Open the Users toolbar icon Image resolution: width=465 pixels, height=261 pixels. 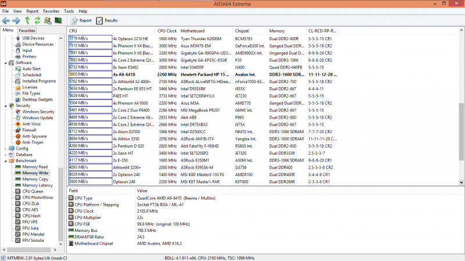(48, 20)
